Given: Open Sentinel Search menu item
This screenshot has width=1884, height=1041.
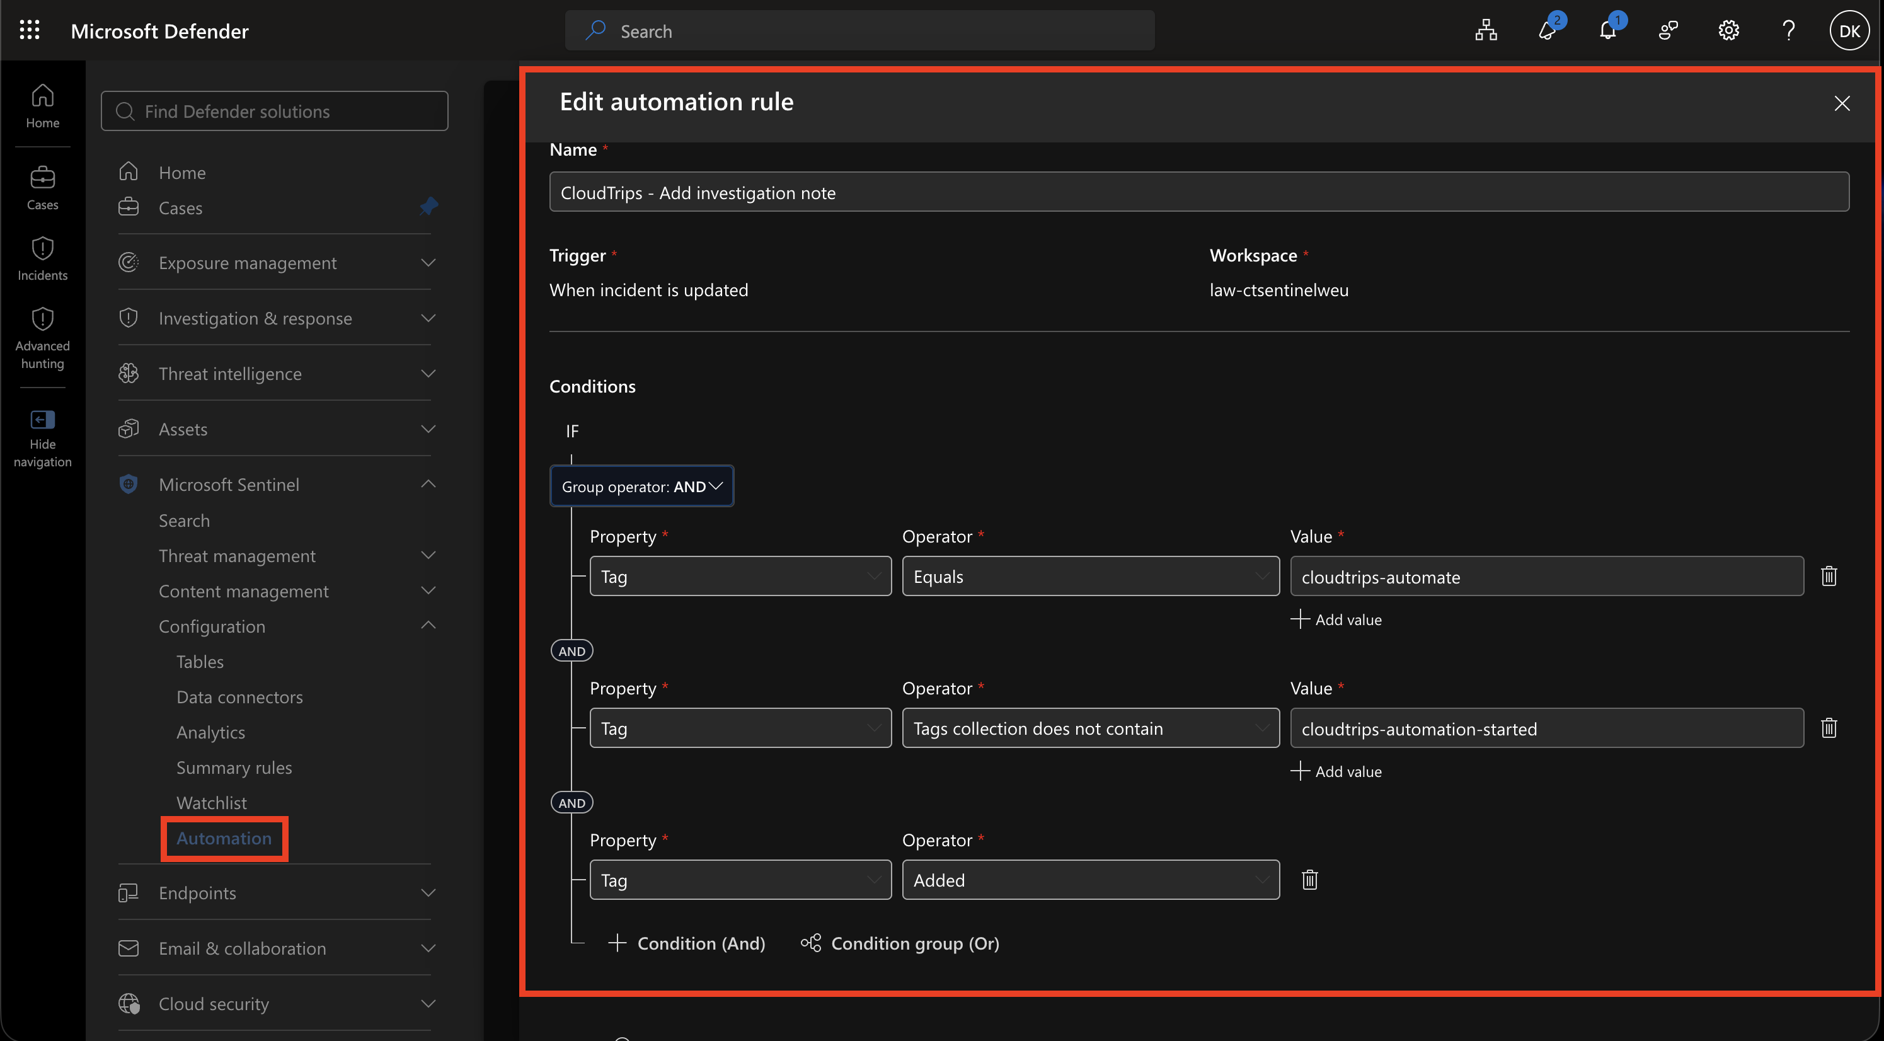Looking at the screenshot, I should click(184, 520).
